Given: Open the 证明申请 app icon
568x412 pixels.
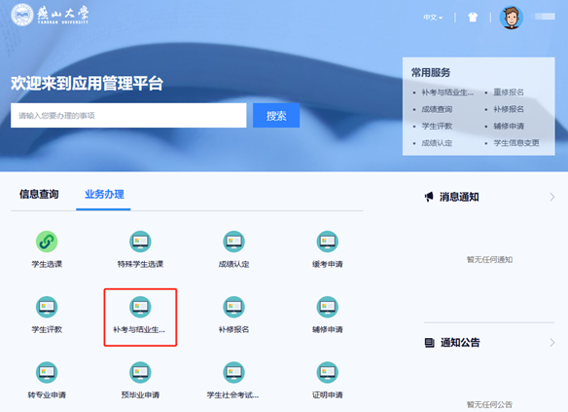Looking at the screenshot, I should click(327, 372).
